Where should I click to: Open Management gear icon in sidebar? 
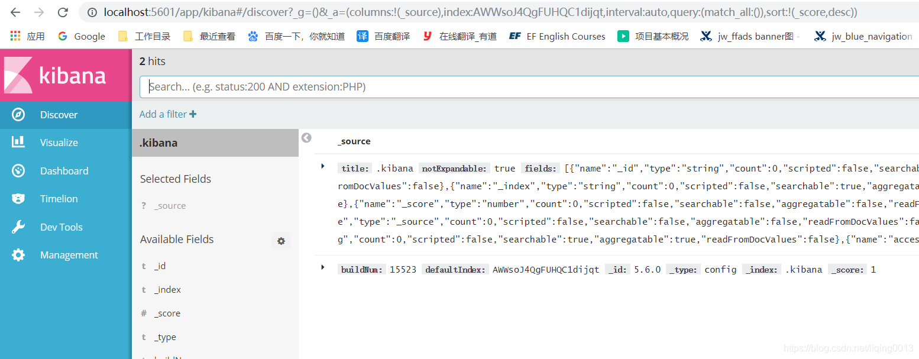(x=18, y=255)
